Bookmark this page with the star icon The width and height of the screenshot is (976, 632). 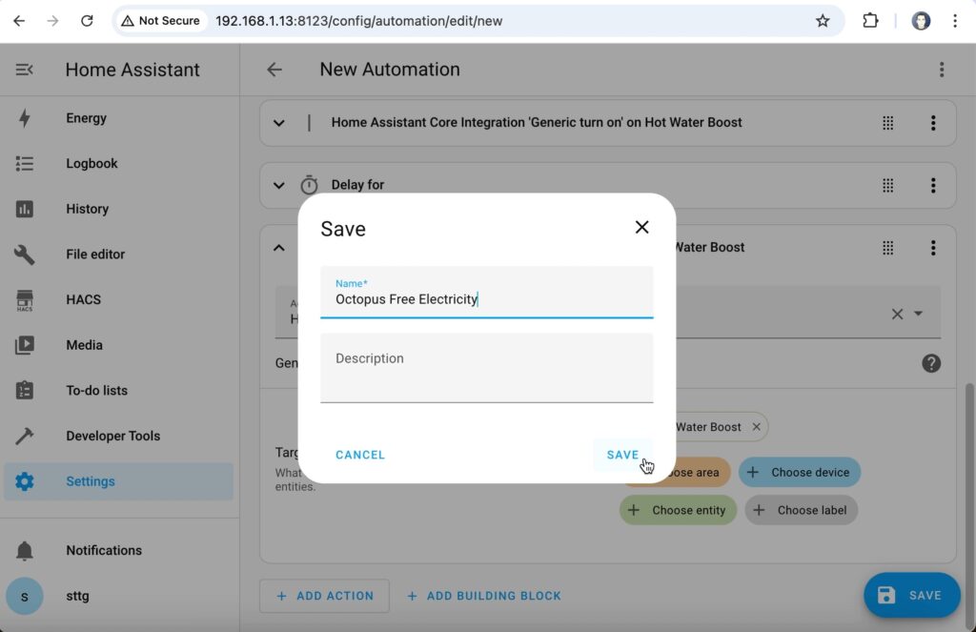pos(823,21)
